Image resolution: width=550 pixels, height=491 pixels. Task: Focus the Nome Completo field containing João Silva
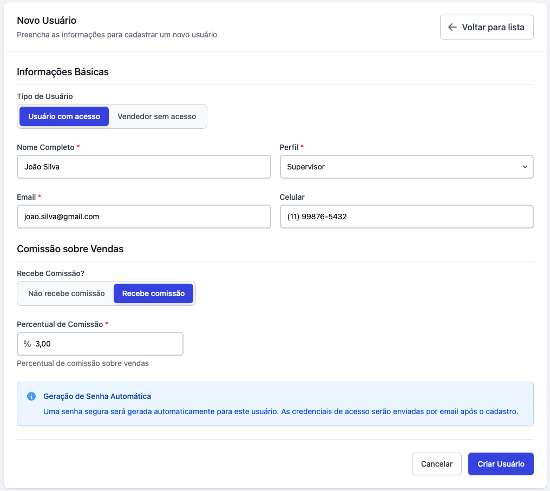pyautogui.click(x=143, y=167)
